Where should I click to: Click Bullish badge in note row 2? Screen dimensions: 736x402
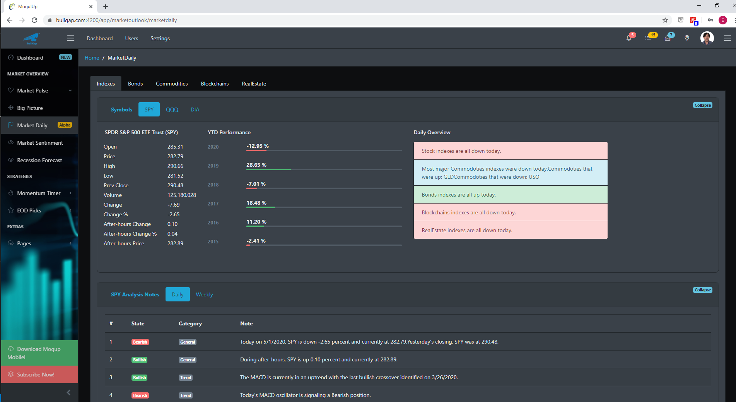tap(140, 360)
